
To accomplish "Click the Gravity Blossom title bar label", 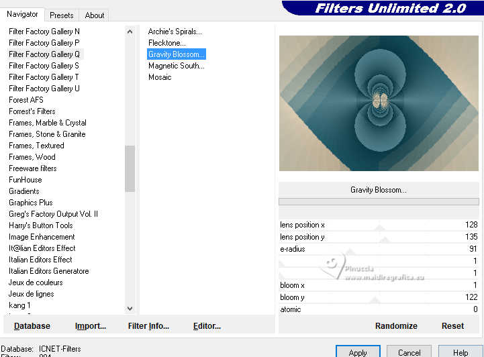I will click(379, 190).
